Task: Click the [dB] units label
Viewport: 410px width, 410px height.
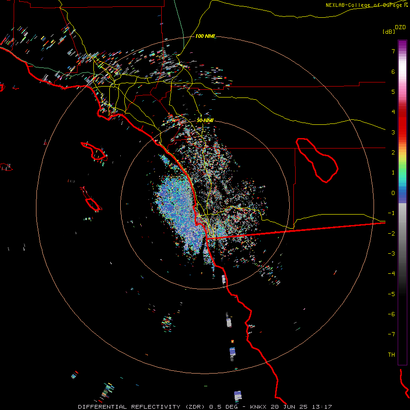Action: pyautogui.click(x=389, y=31)
